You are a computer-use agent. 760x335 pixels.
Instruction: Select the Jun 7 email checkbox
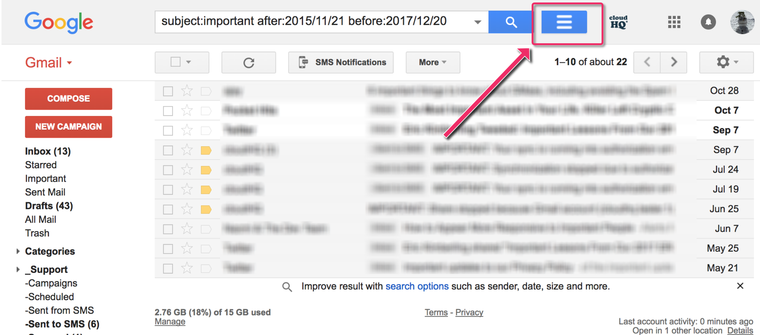click(168, 229)
